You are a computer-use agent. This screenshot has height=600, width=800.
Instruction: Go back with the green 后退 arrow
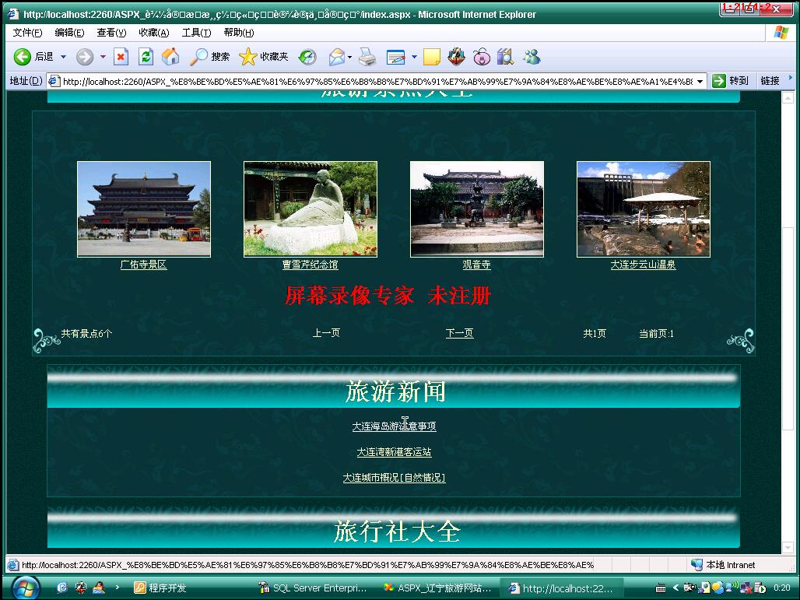[33, 57]
